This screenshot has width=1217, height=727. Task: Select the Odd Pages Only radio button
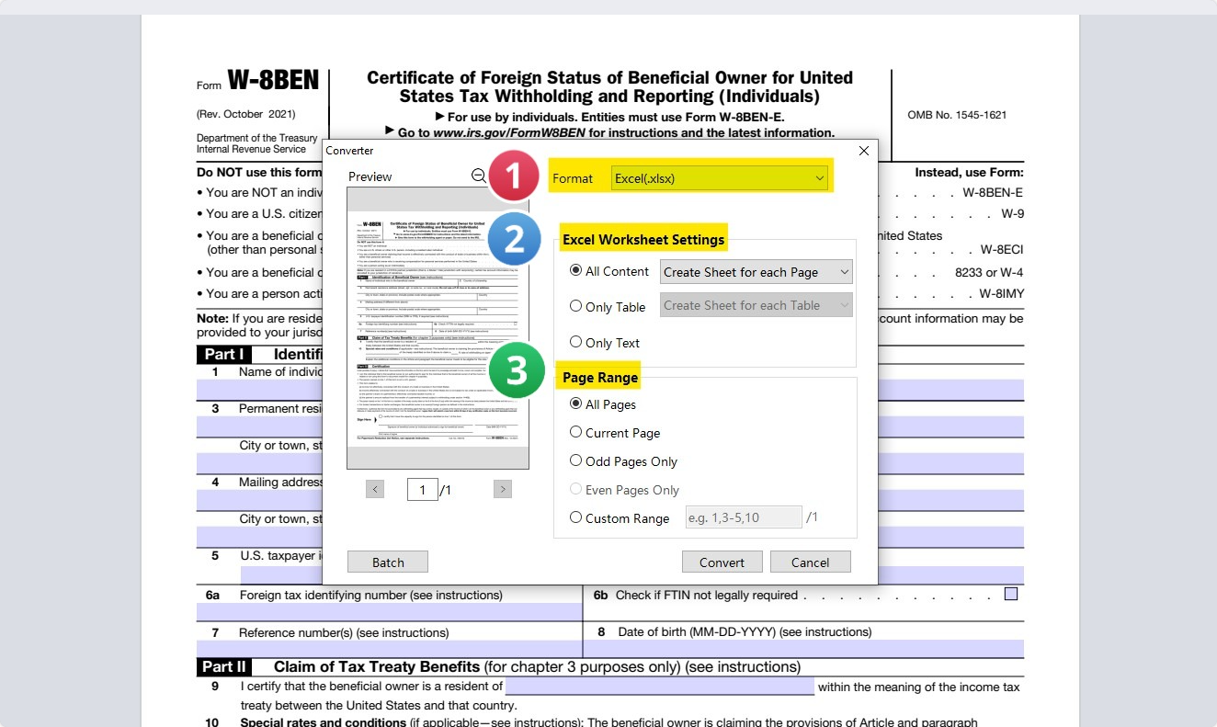pyautogui.click(x=576, y=460)
